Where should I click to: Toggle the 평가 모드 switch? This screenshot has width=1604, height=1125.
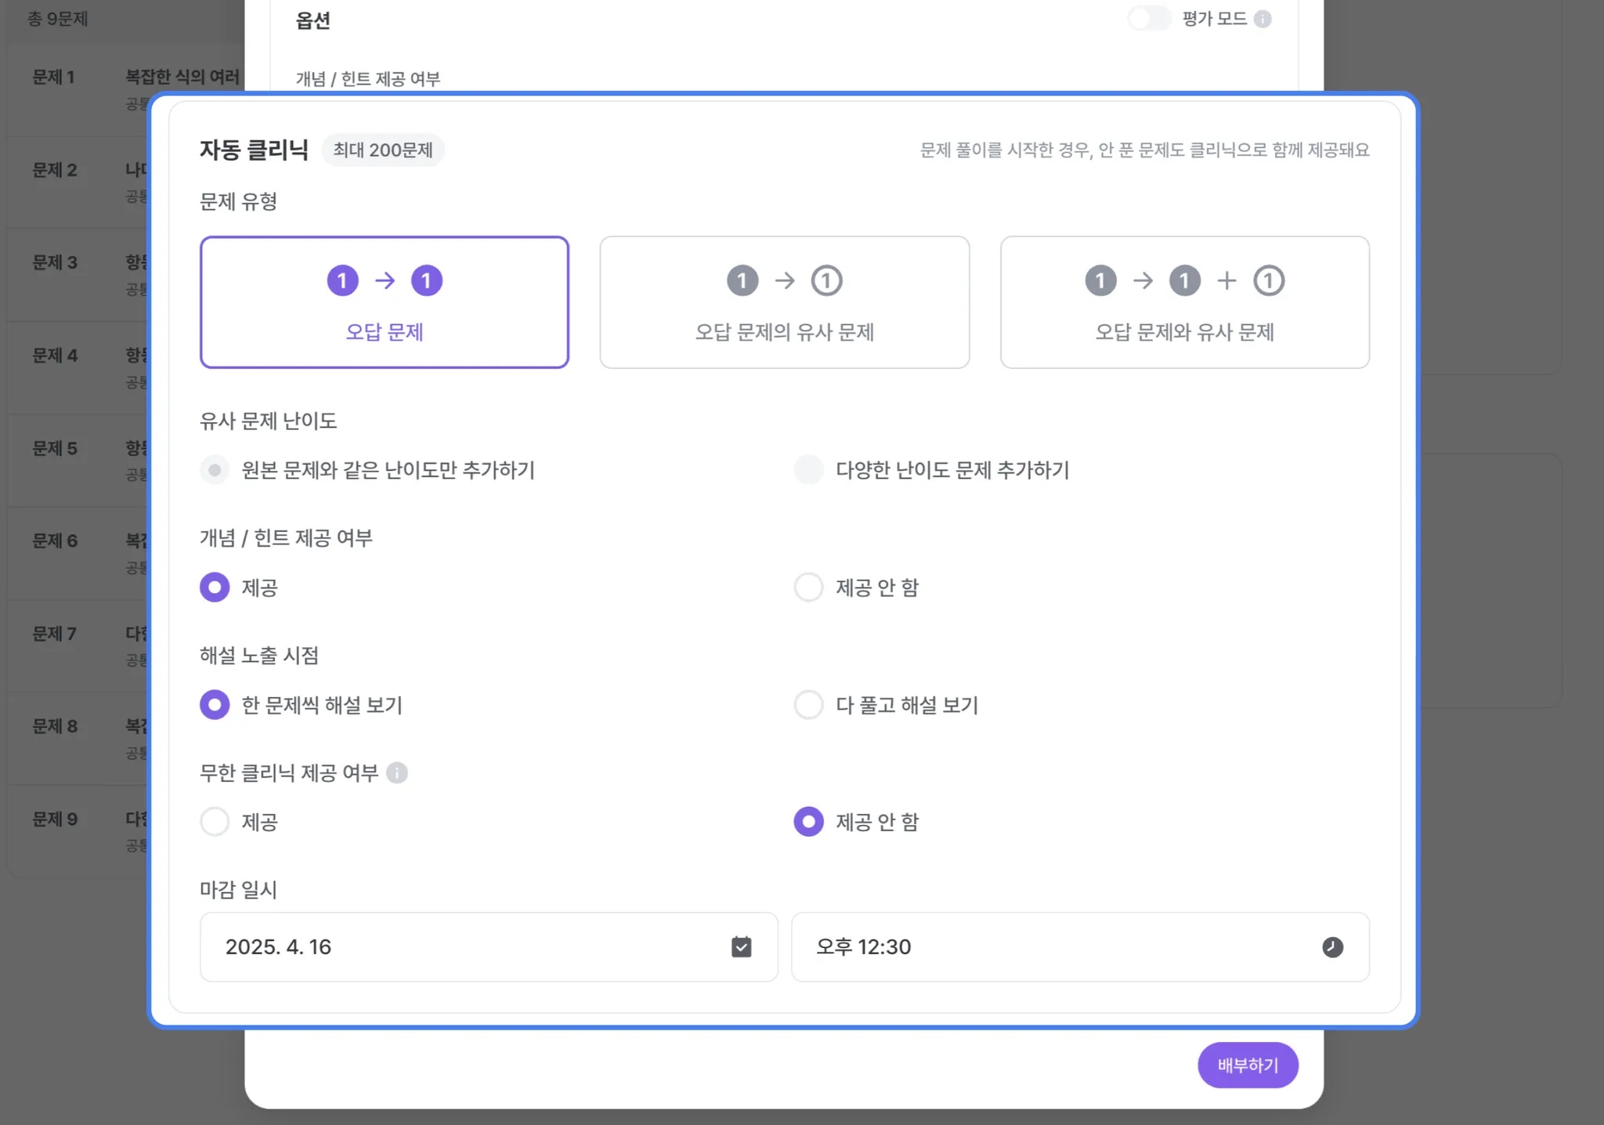(1149, 18)
